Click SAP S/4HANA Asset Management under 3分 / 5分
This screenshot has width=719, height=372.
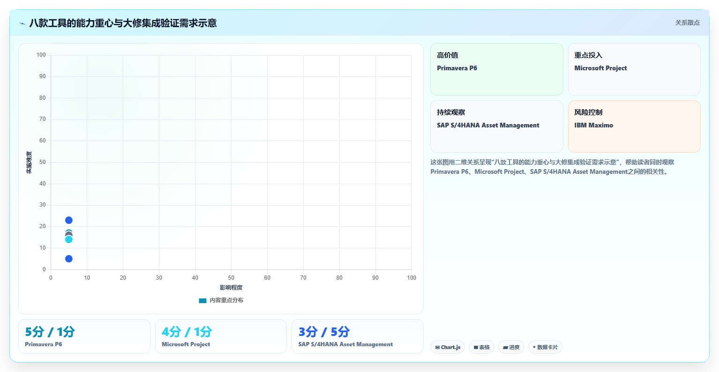pos(345,344)
